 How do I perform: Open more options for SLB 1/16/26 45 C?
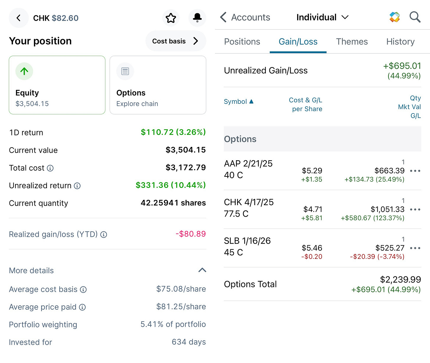[x=415, y=248]
